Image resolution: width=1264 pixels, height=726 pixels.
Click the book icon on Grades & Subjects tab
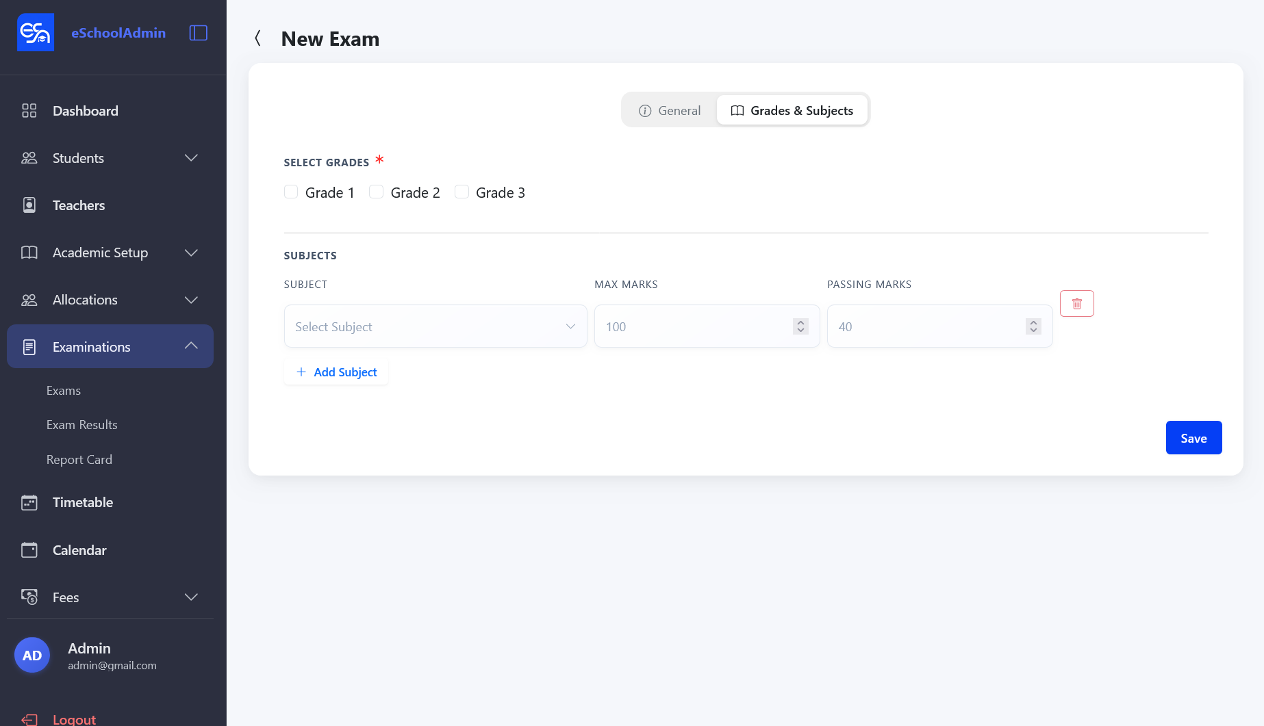737,111
